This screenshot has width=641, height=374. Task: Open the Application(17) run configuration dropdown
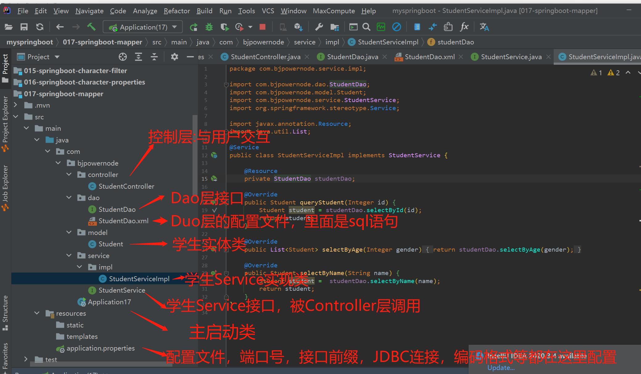[143, 27]
